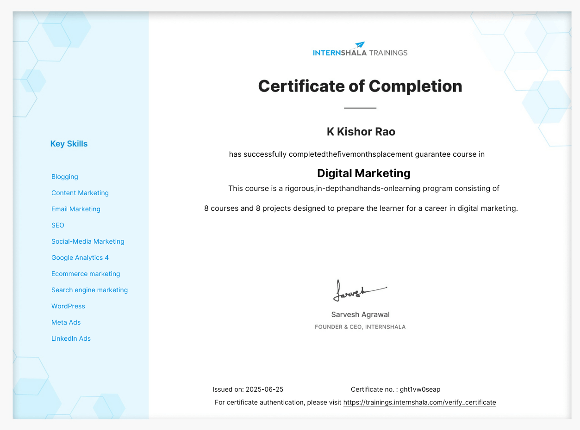Screen dimensions: 580x430
Task: Click the Issued on date text
Action: pyautogui.click(x=248, y=389)
